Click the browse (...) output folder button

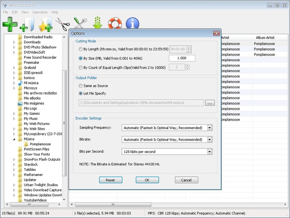coord(210,103)
